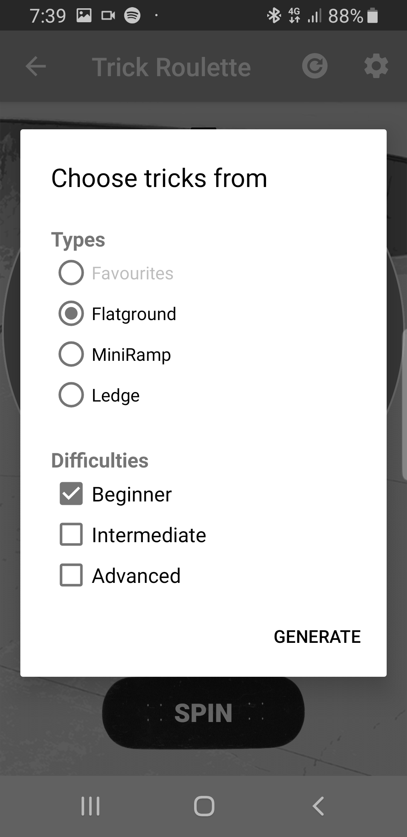
Task: Tap the Bluetooth icon in status bar
Action: click(x=274, y=15)
